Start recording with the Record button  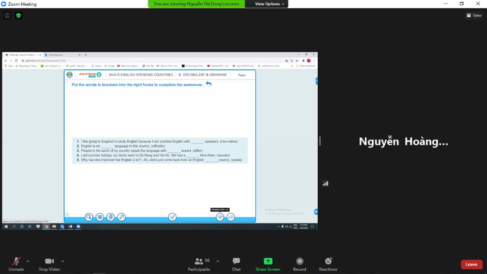(300, 264)
